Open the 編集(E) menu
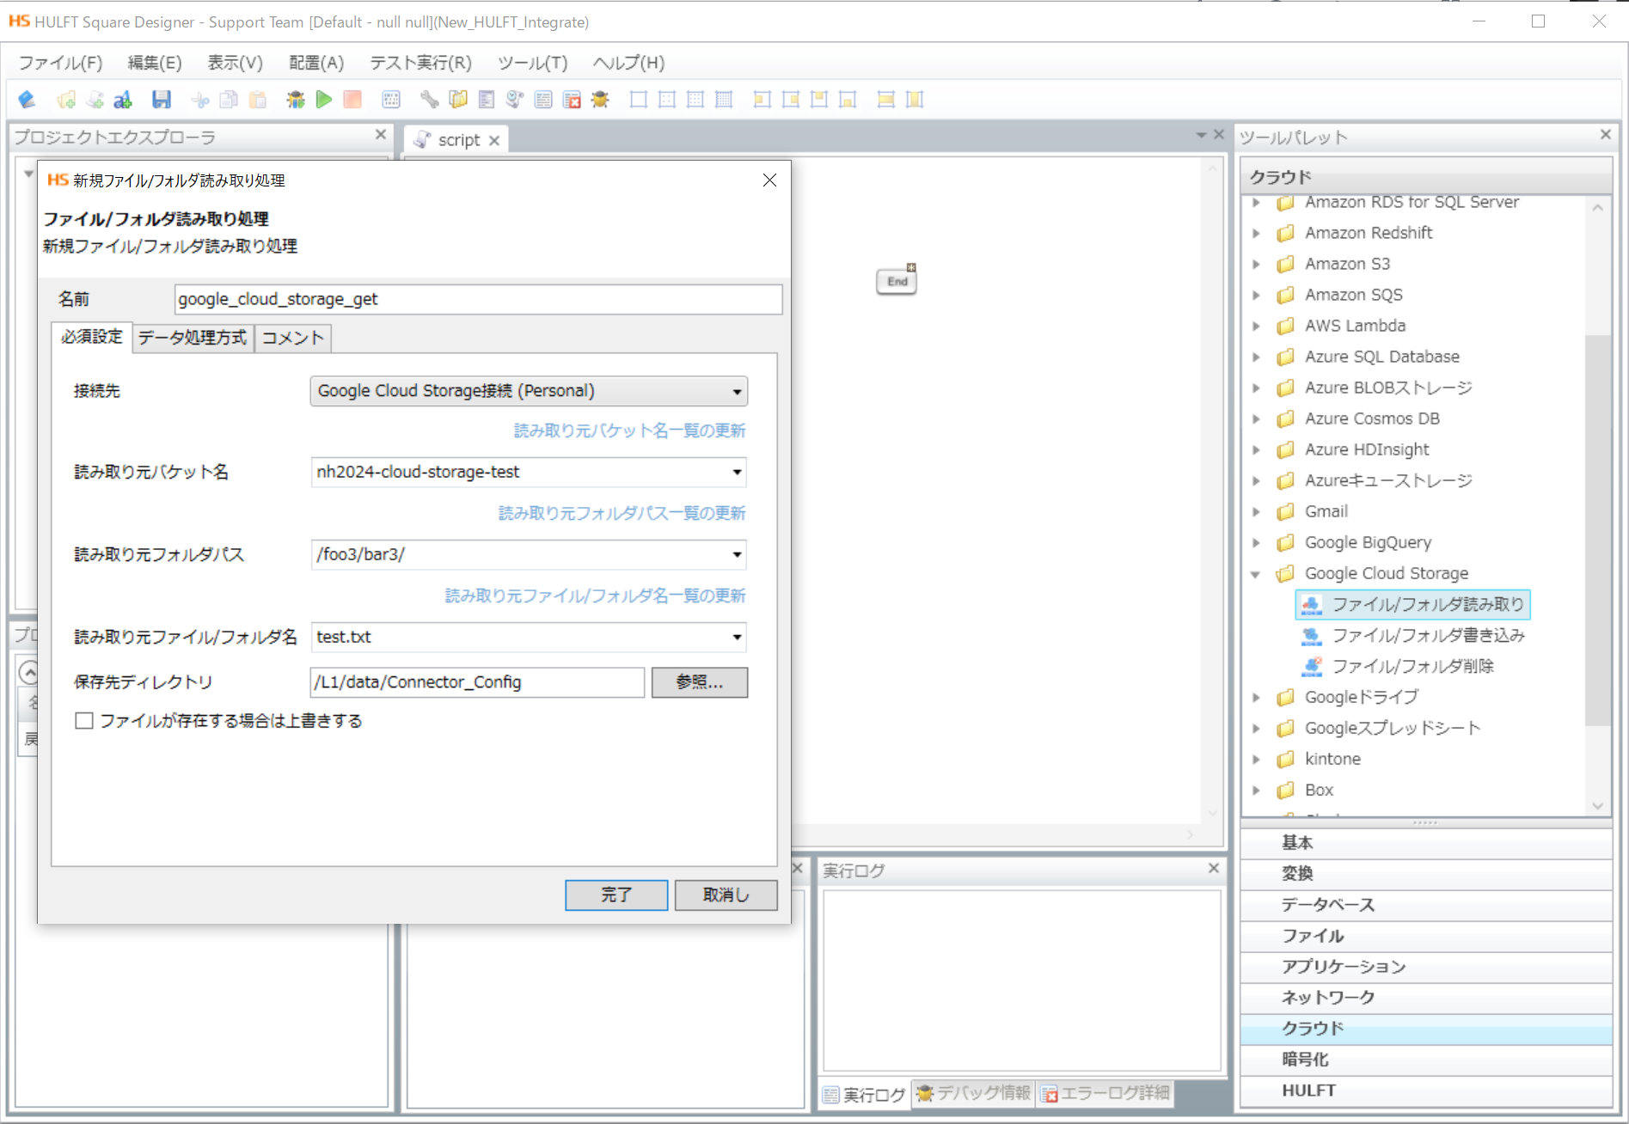Viewport: 1629px width, 1124px height. pos(155,63)
